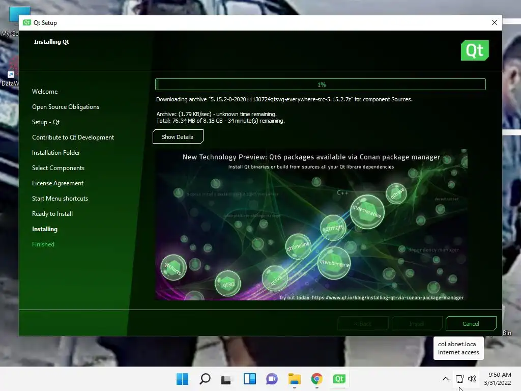This screenshot has width=521, height=391.
Task: Open taskbar Search
Action: [x=205, y=379]
